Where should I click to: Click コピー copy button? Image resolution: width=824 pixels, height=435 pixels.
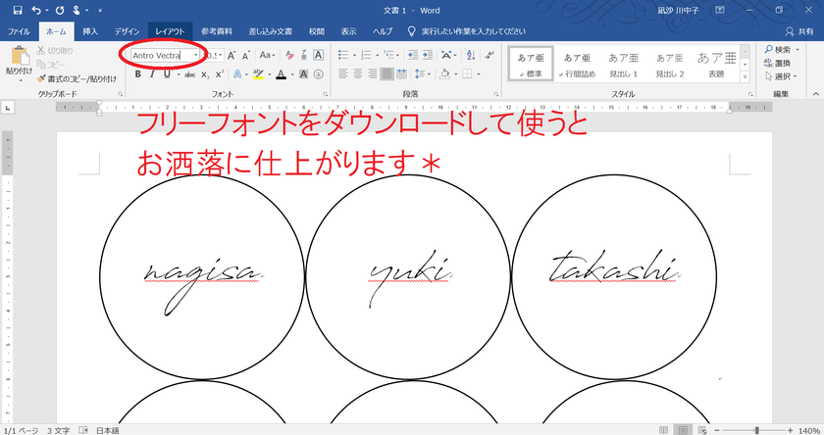pos(51,65)
